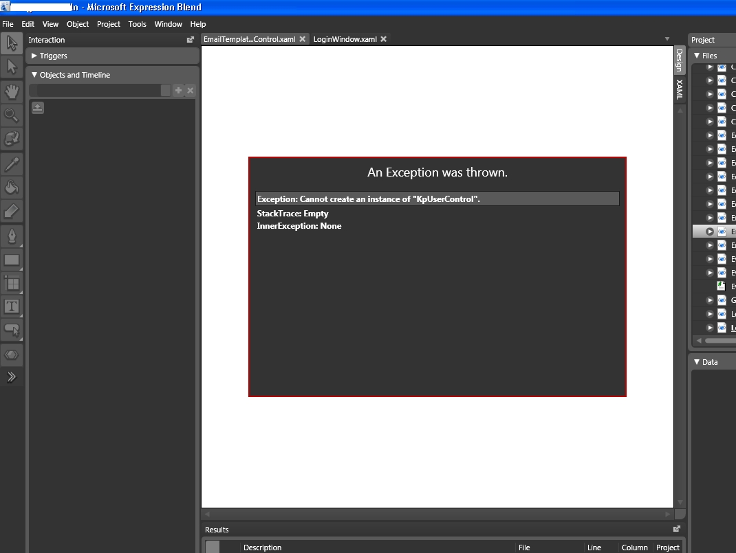Open the Help menu
This screenshot has height=553, width=736.
[x=197, y=24]
